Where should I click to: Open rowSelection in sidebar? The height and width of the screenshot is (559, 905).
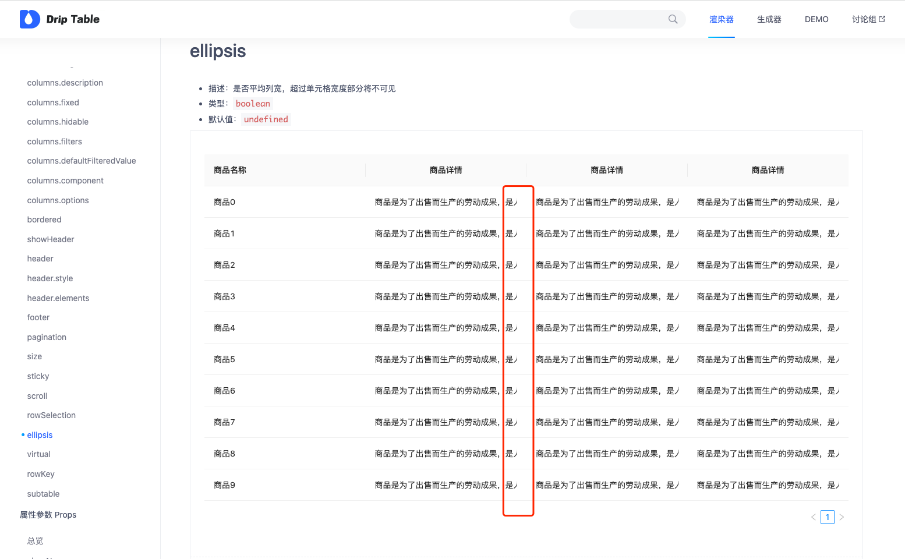coord(51,415)
